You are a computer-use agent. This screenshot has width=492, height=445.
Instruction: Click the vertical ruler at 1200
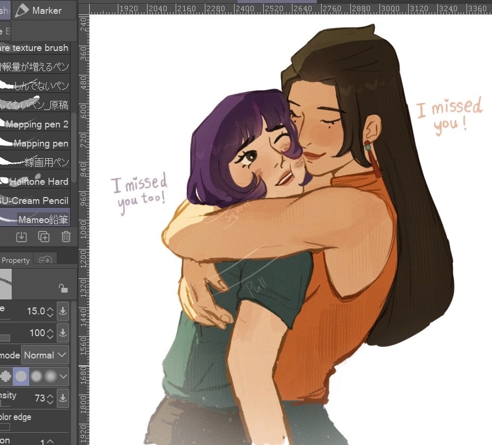click(83, 259)
